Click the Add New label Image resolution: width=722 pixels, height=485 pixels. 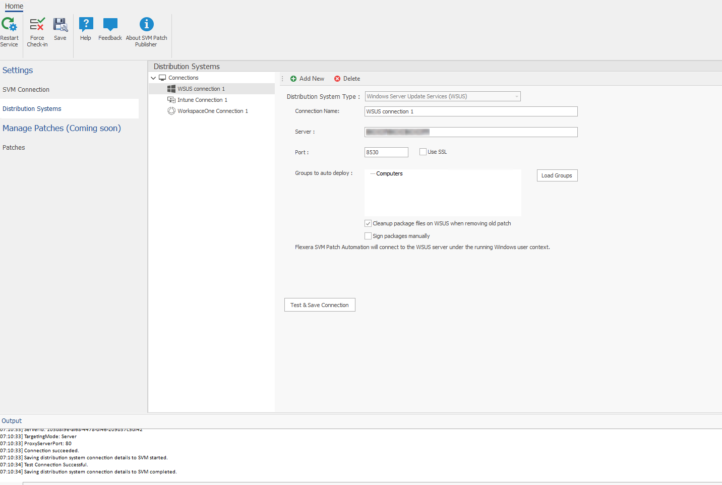[312, 79]
